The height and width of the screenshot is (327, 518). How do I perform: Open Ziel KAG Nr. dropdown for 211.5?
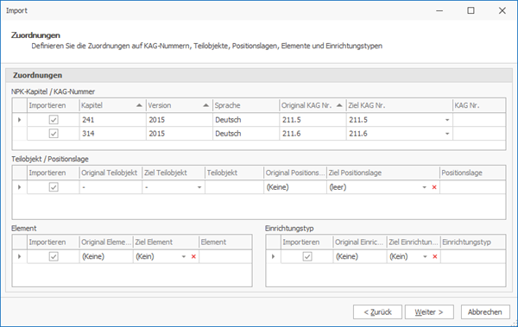coord(447,120)
